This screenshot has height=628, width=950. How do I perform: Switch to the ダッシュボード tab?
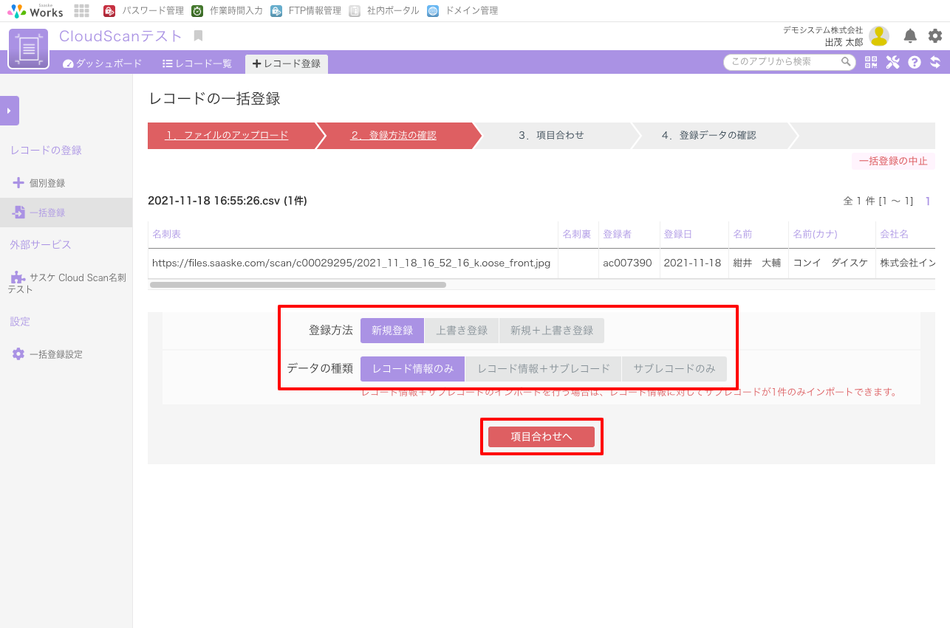click(x=102, y=63)
